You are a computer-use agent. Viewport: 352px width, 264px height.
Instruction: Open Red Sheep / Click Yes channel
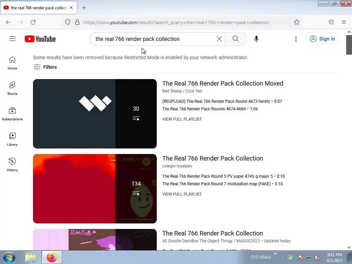click(182, 91)
